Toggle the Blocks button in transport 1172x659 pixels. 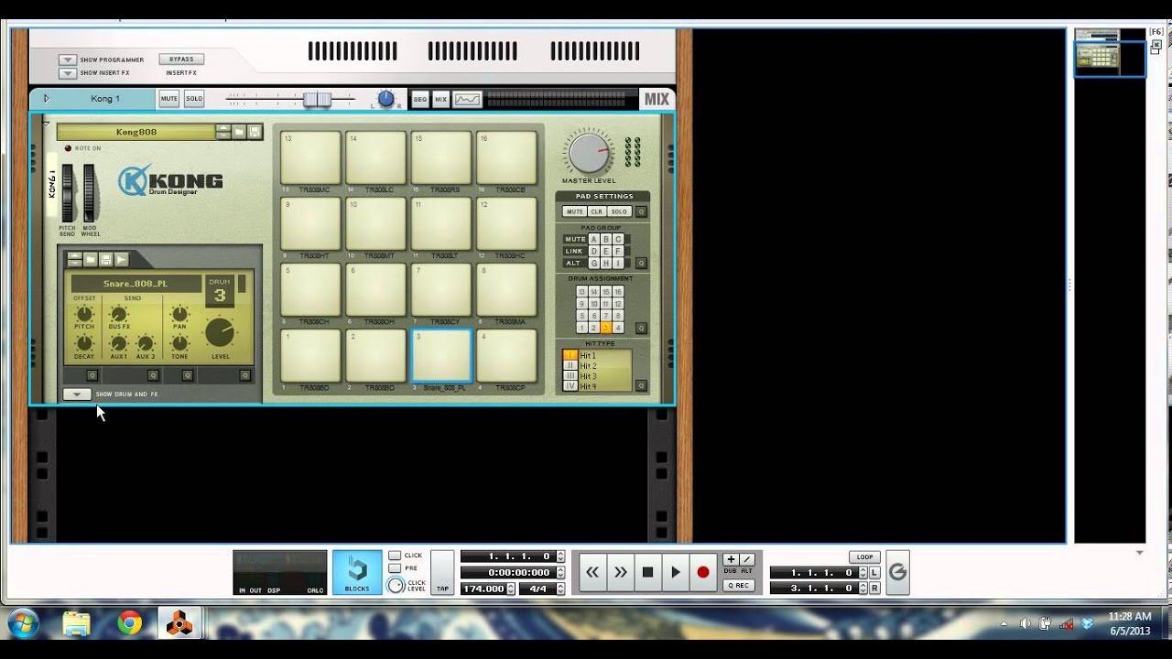(x=357, y=572)
